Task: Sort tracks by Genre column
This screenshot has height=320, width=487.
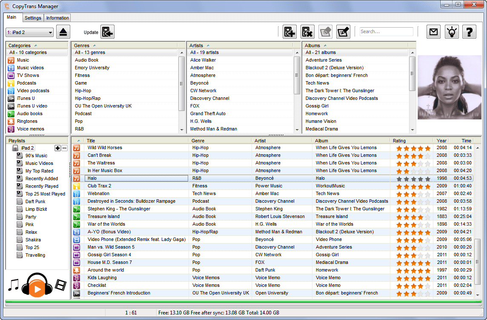Action: coord(220,141)
